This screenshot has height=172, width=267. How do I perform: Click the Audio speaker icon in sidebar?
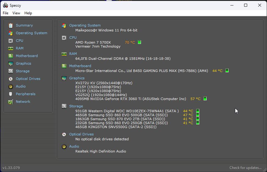point(11,86)
